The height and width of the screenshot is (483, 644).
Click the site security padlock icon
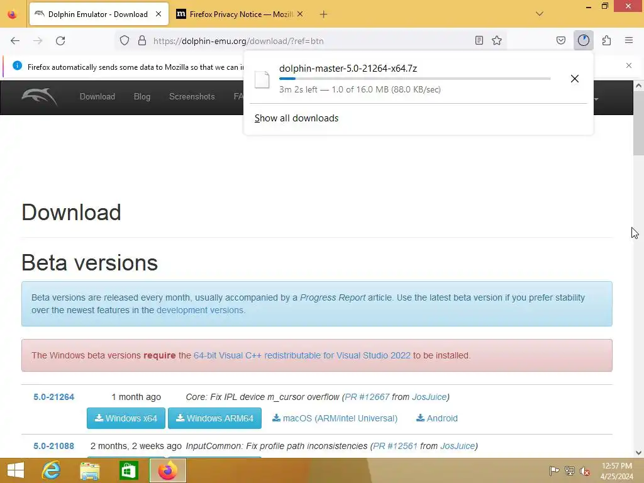pos(142,41)
